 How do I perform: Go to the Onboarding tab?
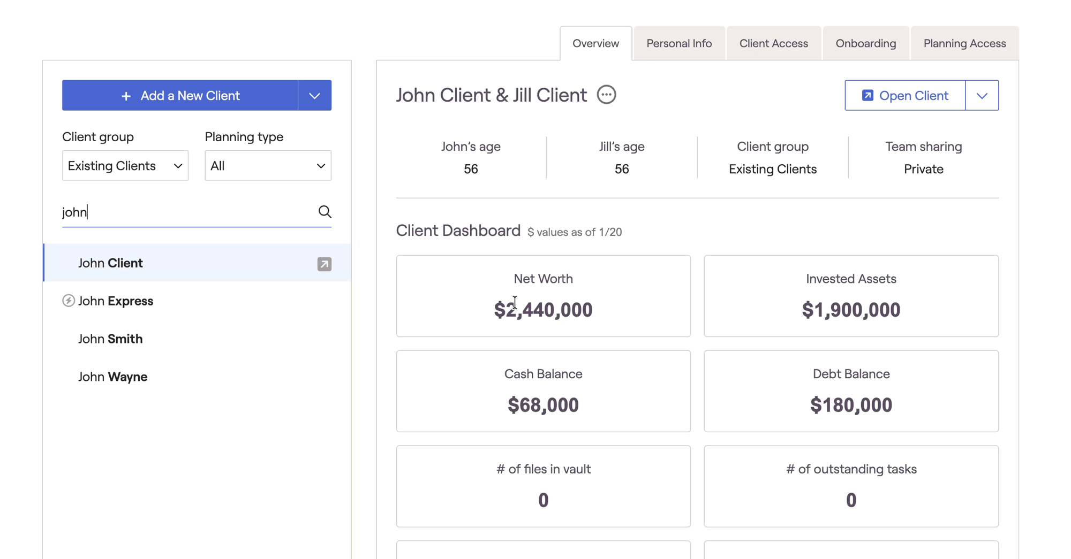pyautogui.click(x=865, y=43)
